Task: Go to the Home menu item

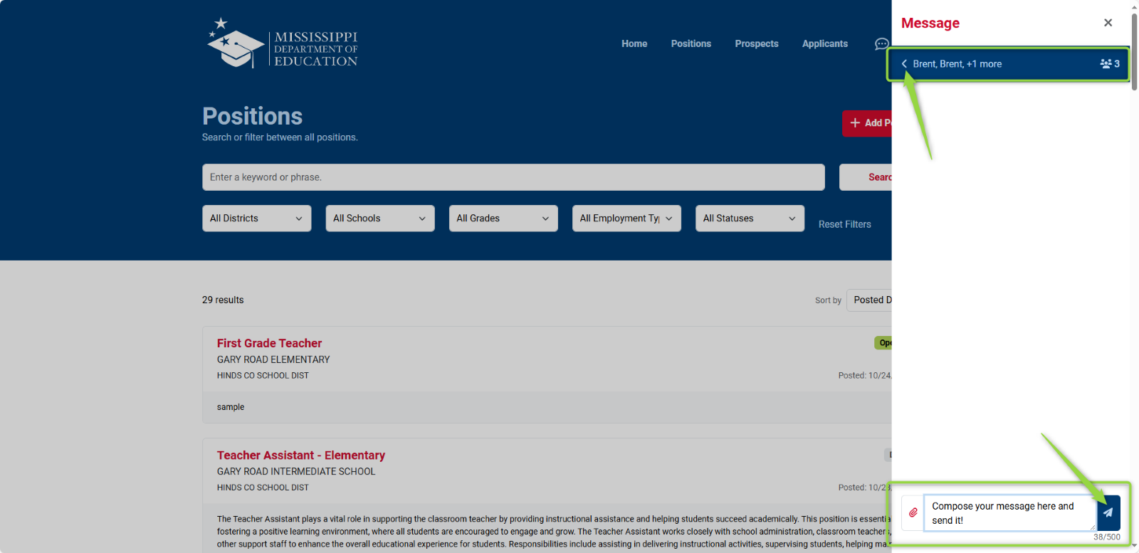Action: [x=634, y=44]
